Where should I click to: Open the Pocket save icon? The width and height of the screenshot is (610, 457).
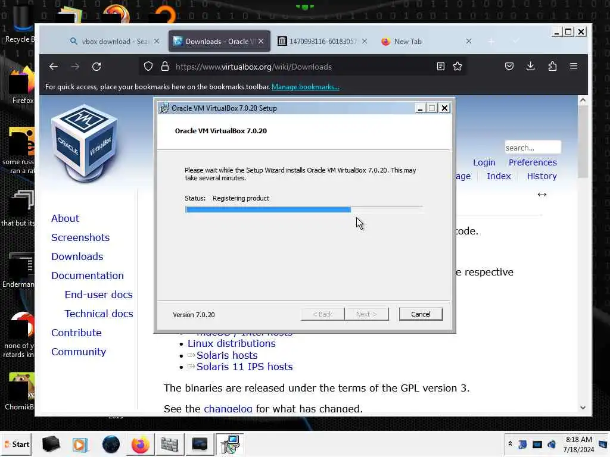pyautogui.click(x=509, y=66)
